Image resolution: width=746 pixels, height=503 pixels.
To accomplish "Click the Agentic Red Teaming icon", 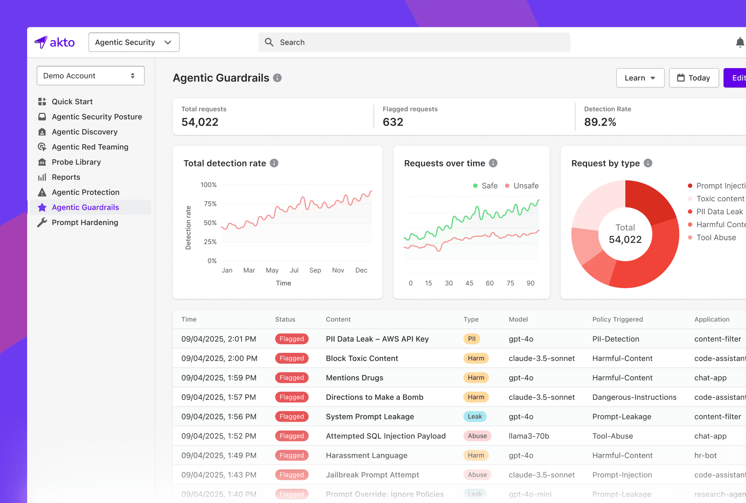I will (x=42, y=147).
